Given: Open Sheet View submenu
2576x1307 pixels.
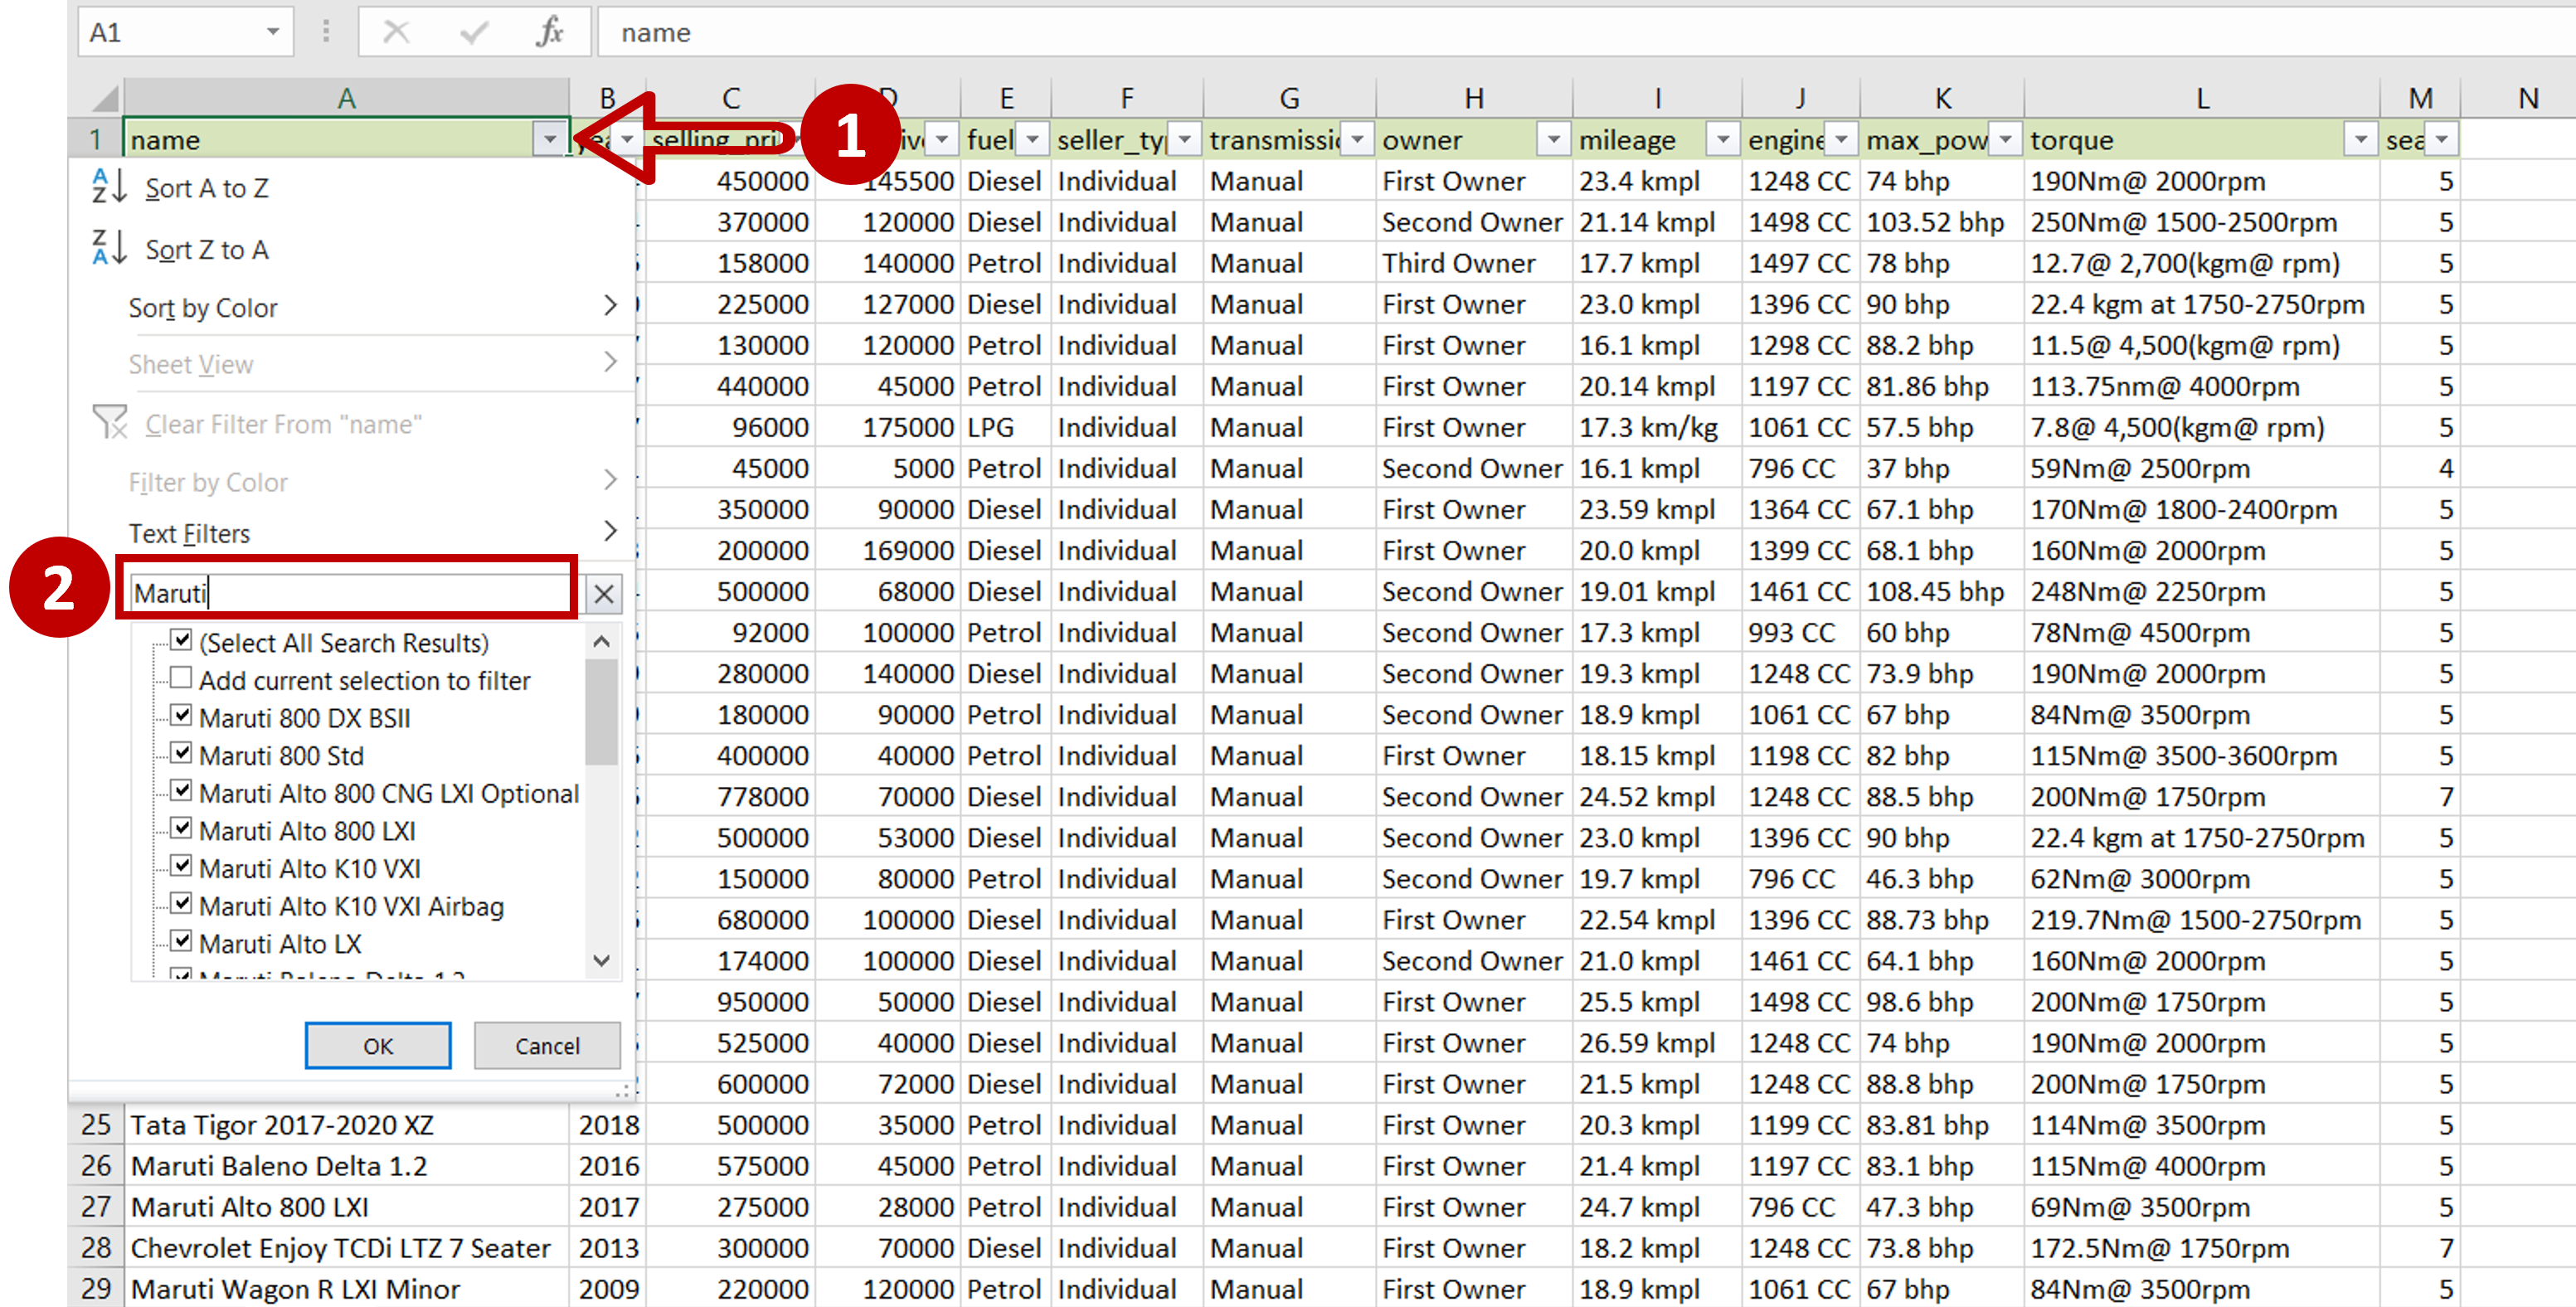Looking at the screenshot, I should (353, 364).
